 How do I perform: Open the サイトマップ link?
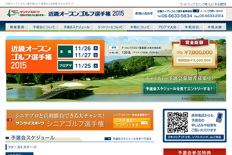[x=187, y=4]
